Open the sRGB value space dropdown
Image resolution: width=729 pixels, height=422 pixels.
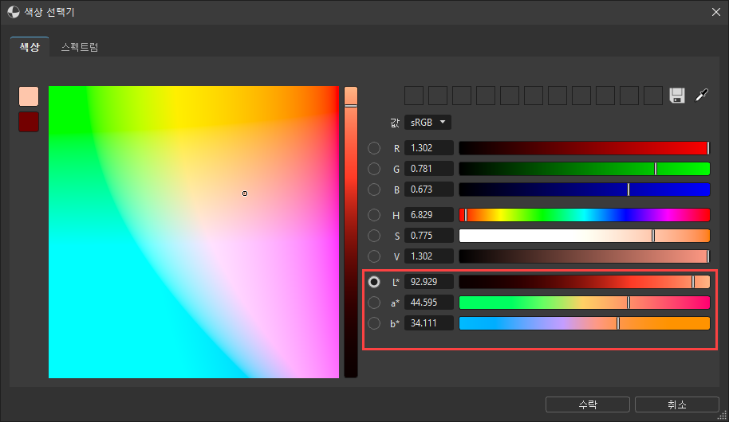tap(428, 122)
